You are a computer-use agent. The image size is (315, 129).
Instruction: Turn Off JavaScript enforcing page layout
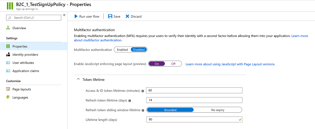[173, 64]
